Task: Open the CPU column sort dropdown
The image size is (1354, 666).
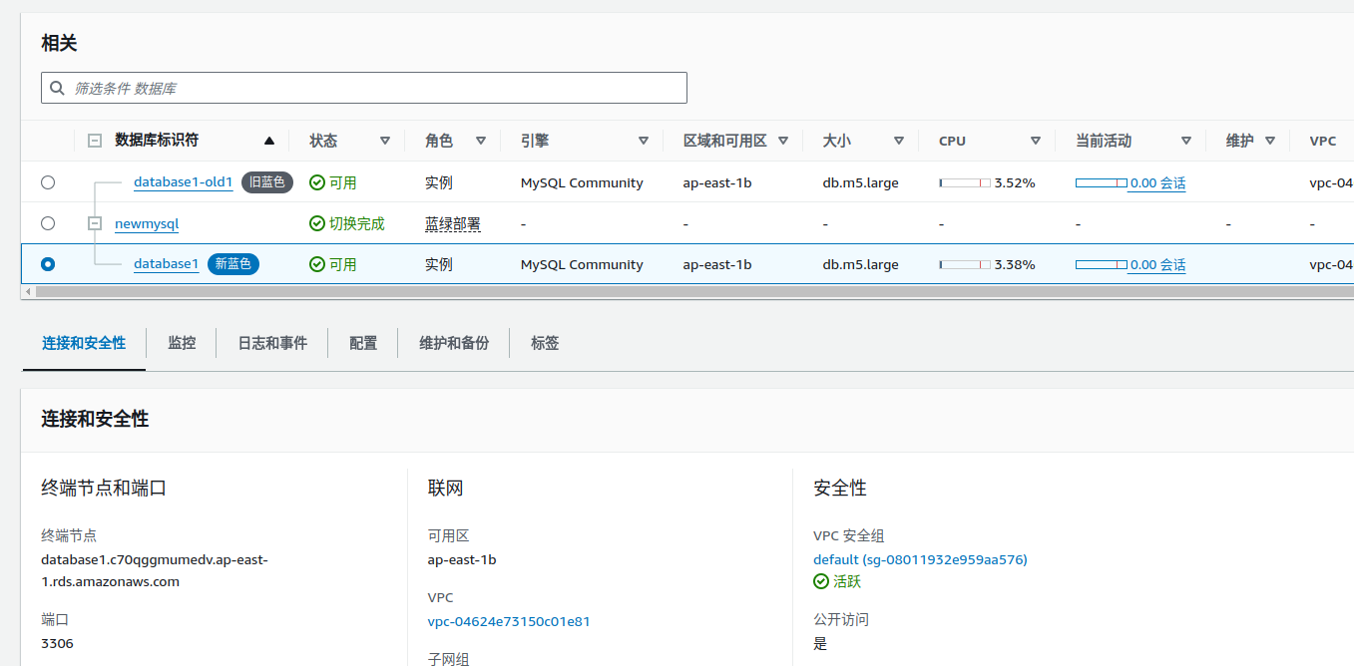Action: coord(1036,141)
